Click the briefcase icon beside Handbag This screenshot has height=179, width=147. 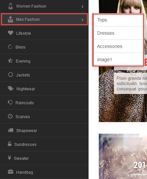click(x=11, y=172)
